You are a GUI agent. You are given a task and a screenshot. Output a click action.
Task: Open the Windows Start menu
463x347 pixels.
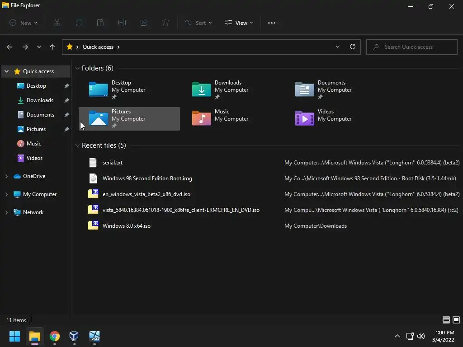[x=14, y=336]
